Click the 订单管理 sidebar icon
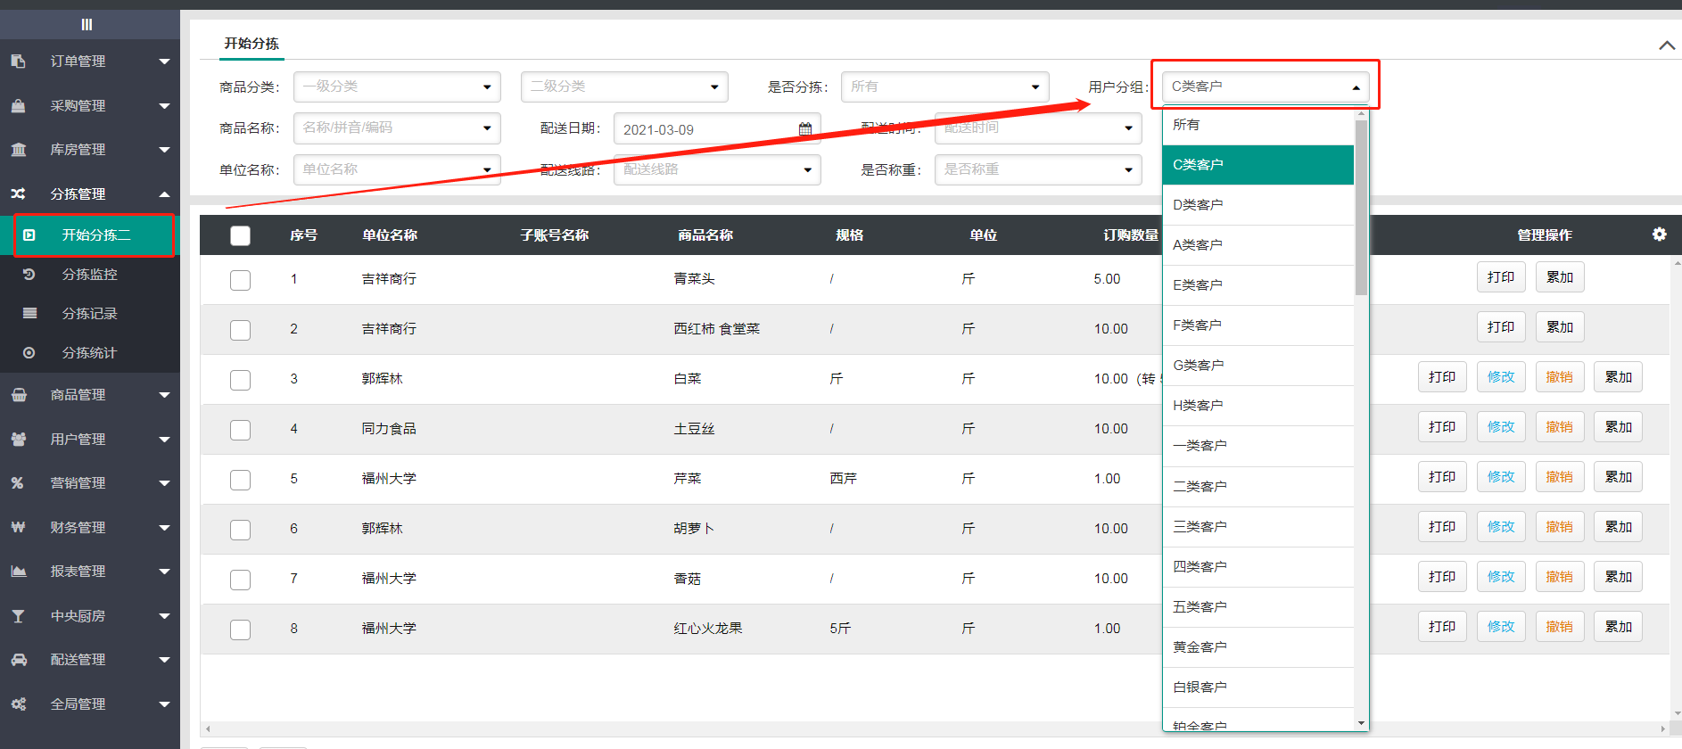Viewport: 1682px width, 749px height. click(18, 62)
